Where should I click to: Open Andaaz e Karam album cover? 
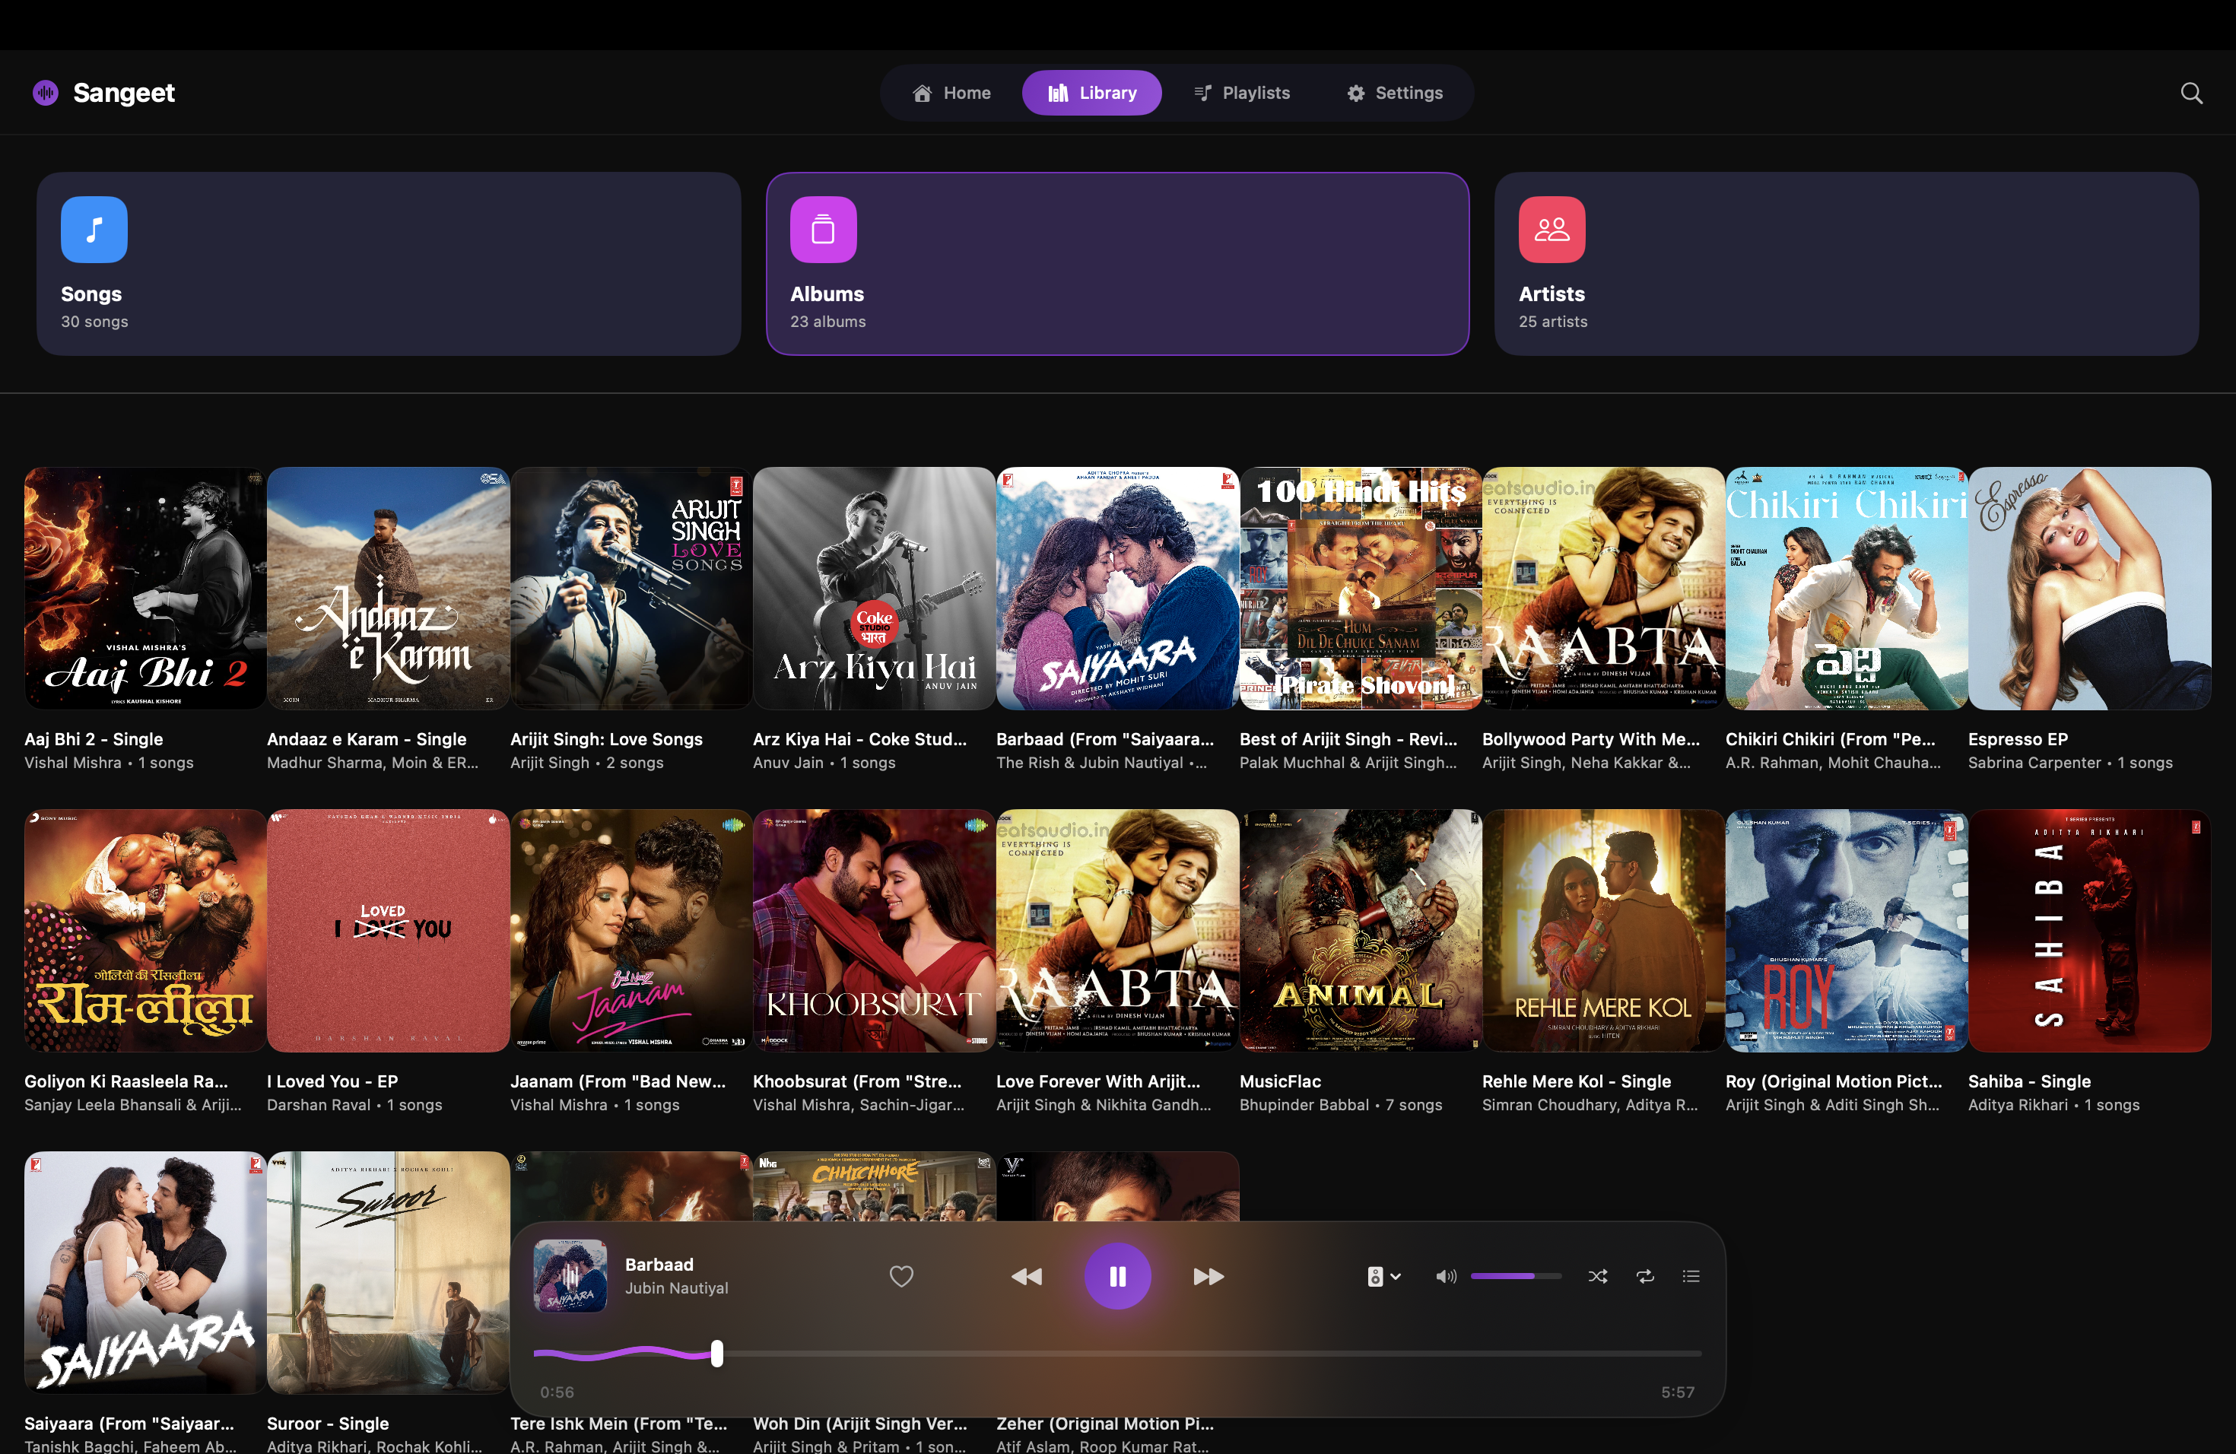(388, 588)
